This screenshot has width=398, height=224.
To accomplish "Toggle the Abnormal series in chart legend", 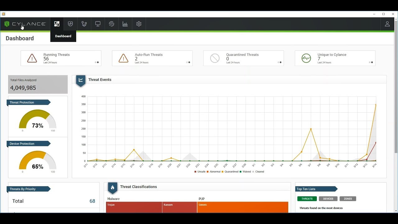I will click(x=214, y=172).
